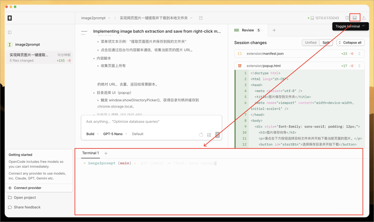This screenshot has width=374, height=222.
Task: Select the split layout icon in top bar
Action: point(347,18)
